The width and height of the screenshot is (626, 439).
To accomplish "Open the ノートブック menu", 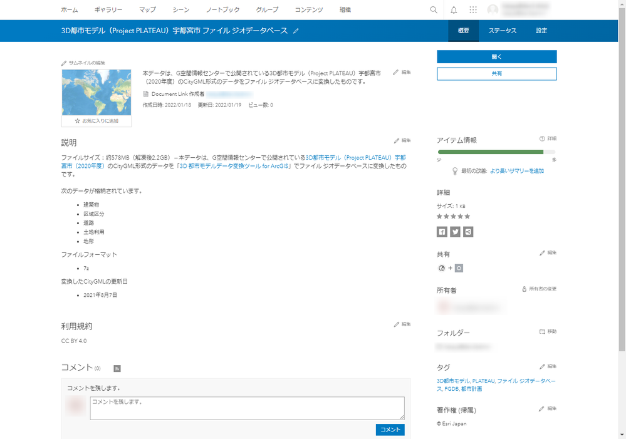I will [223, 9].
